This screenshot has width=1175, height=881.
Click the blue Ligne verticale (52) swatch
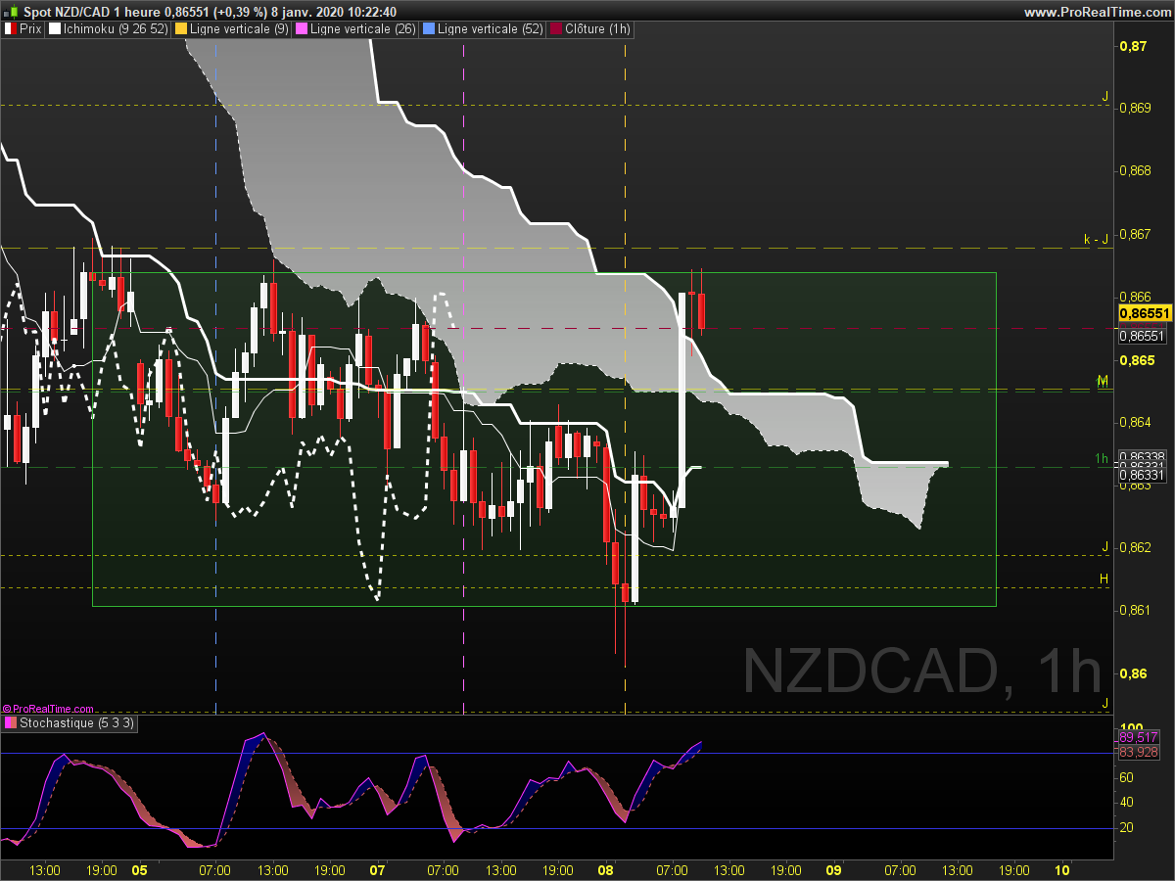[x=428, y=29]
